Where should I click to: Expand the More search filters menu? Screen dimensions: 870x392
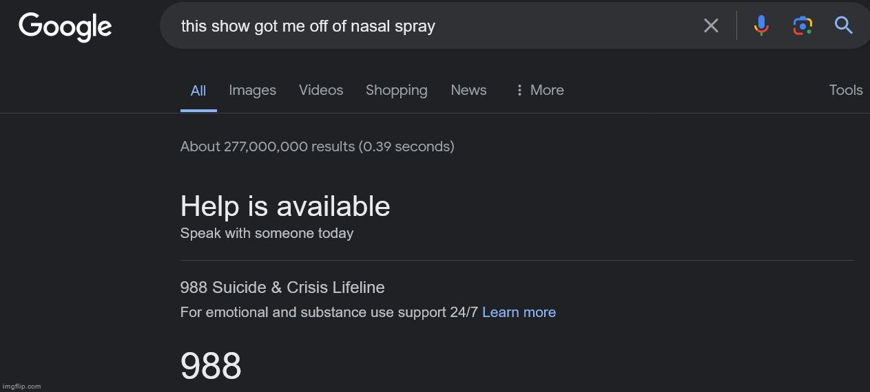(539, 90)
